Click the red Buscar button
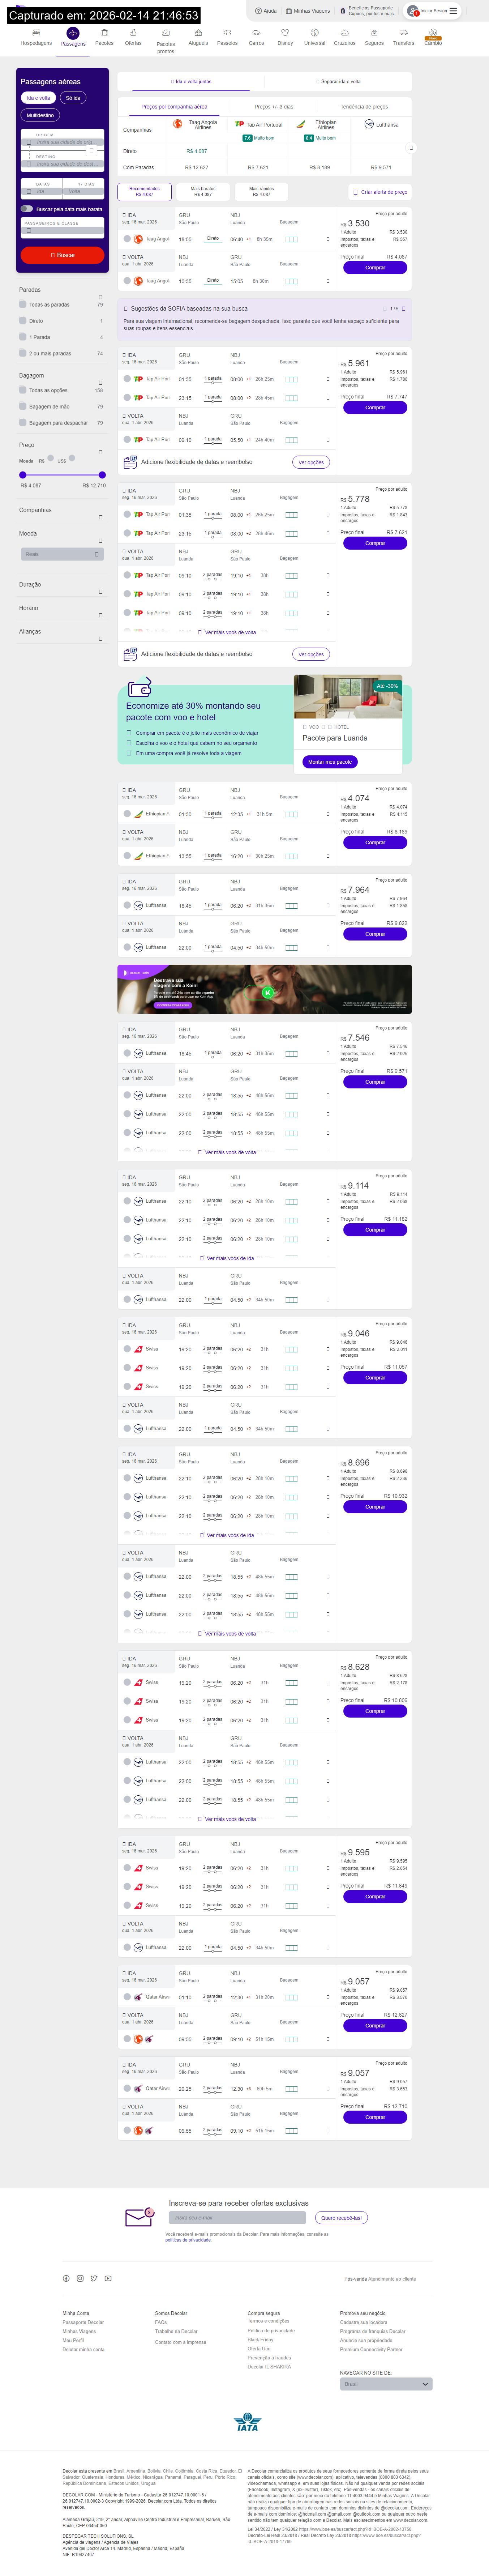 (62, 255)
